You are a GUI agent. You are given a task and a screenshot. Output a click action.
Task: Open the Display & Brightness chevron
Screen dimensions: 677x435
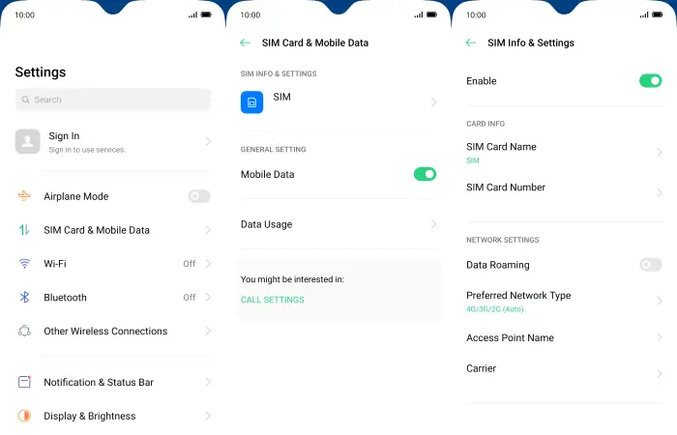click(208, 416)
